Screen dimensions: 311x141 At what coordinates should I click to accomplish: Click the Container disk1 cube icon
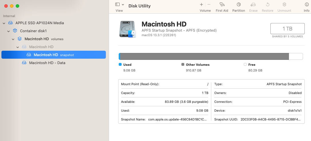point(15,30)
